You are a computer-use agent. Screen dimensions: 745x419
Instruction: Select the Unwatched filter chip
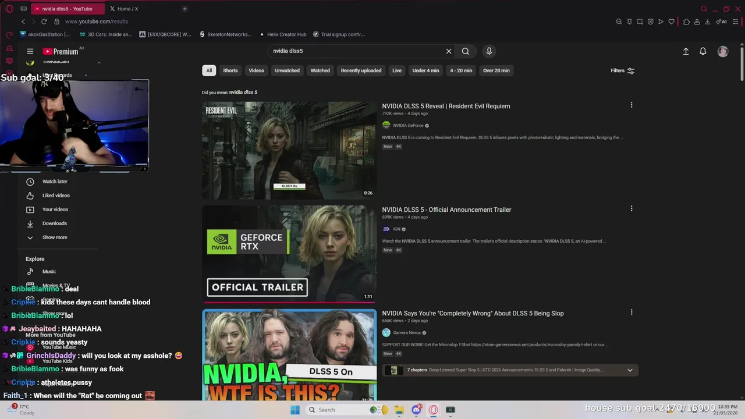(x=287, y=70)
